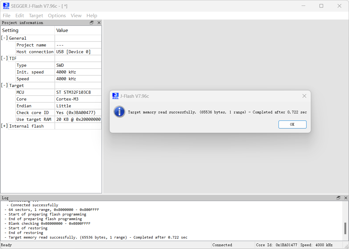Select the Endian setting row

click(x=59, y=106)
